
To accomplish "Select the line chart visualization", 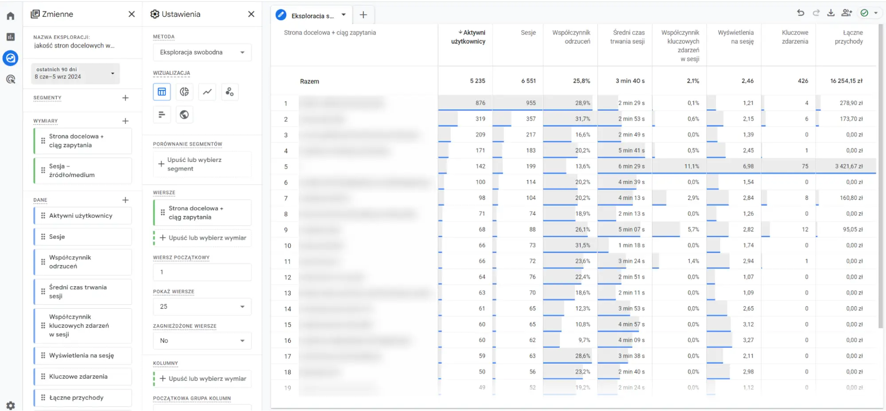I will (207, 92).
